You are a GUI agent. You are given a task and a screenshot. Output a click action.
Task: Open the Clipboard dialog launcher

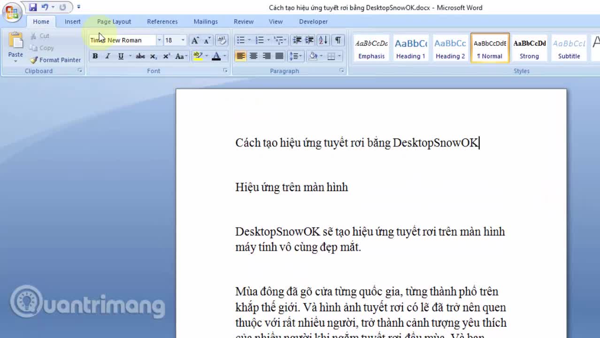(80, 71)
